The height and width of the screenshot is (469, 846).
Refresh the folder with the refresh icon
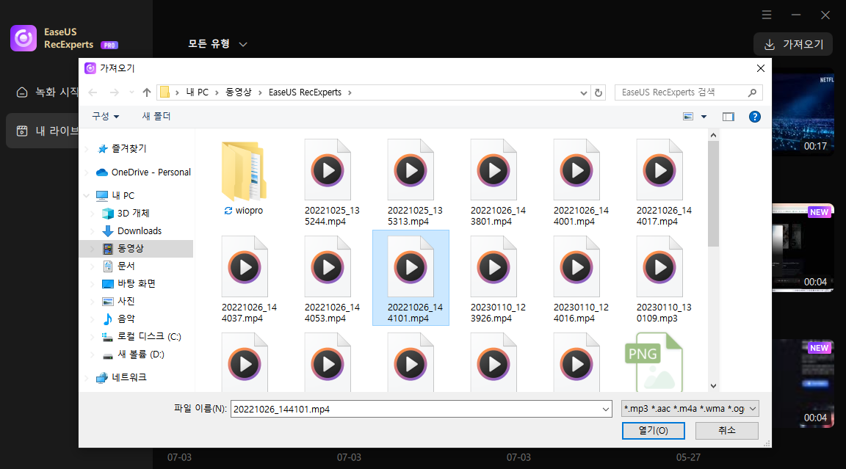[x=598, y=92]
